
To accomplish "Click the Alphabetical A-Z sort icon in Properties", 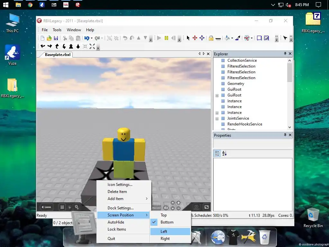I will click(x=224, y=153).
